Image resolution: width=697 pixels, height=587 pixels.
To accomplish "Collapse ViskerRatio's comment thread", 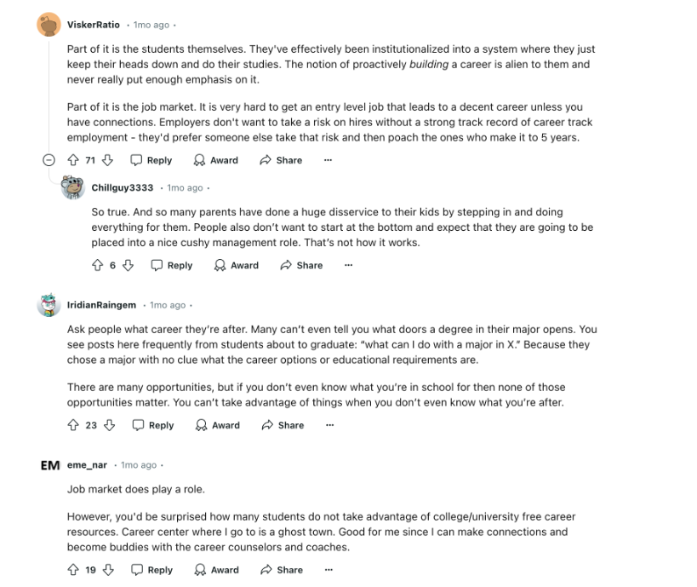I will [x=49, y=160].
